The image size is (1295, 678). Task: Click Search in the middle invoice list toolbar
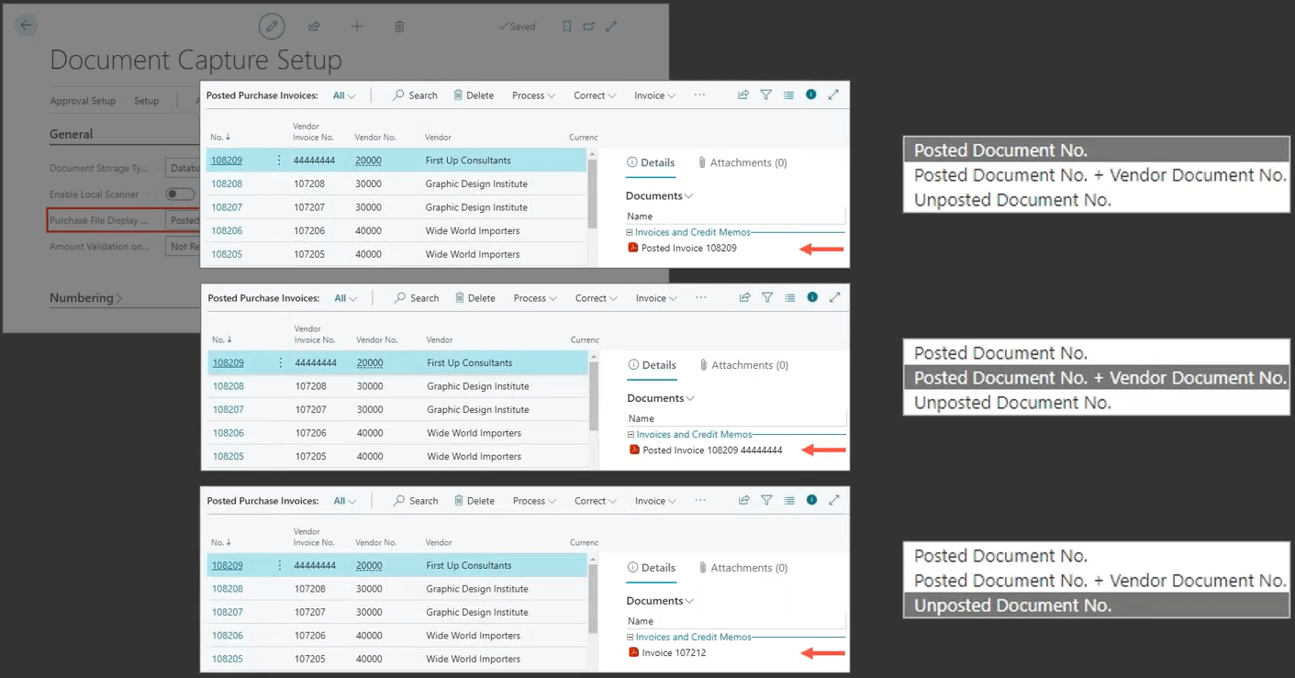pos(417,298)
